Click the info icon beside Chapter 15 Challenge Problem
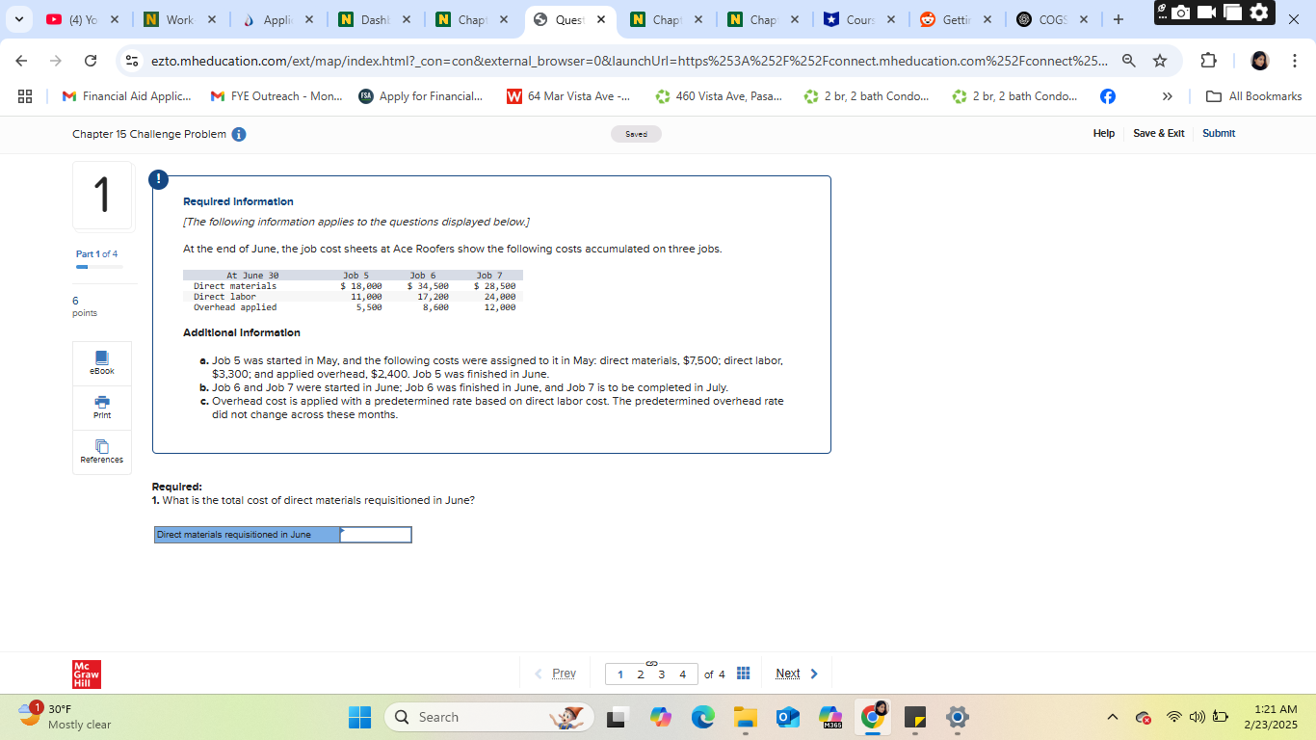Image resolution: width=1316 pixels, height=740 pixels. coord(237,134)
